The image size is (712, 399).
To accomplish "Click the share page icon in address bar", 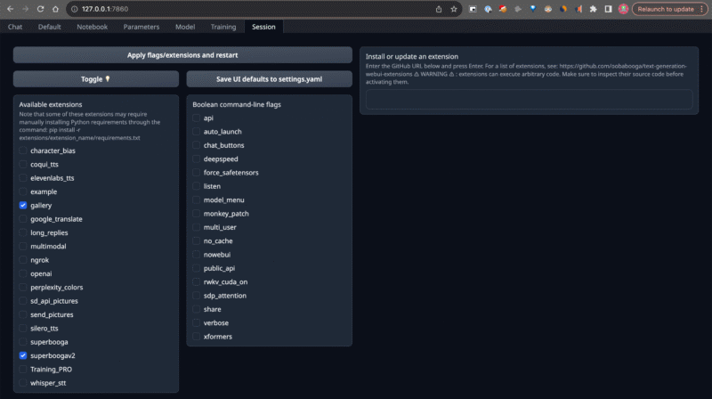I will 439,9.
